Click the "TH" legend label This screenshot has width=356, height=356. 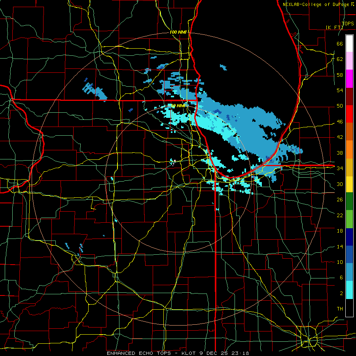pos(340,309)
